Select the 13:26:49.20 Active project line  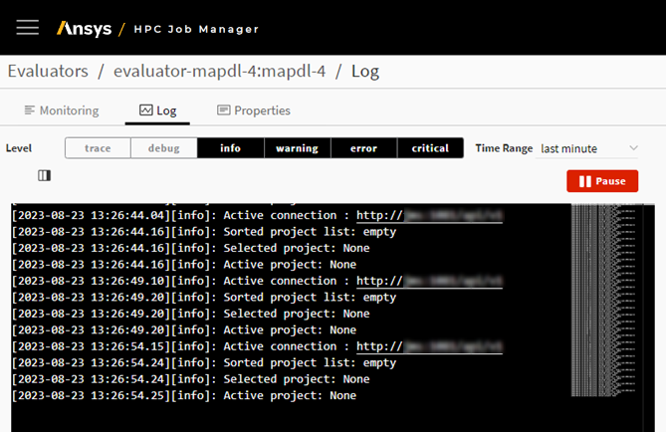click(184, 330)
